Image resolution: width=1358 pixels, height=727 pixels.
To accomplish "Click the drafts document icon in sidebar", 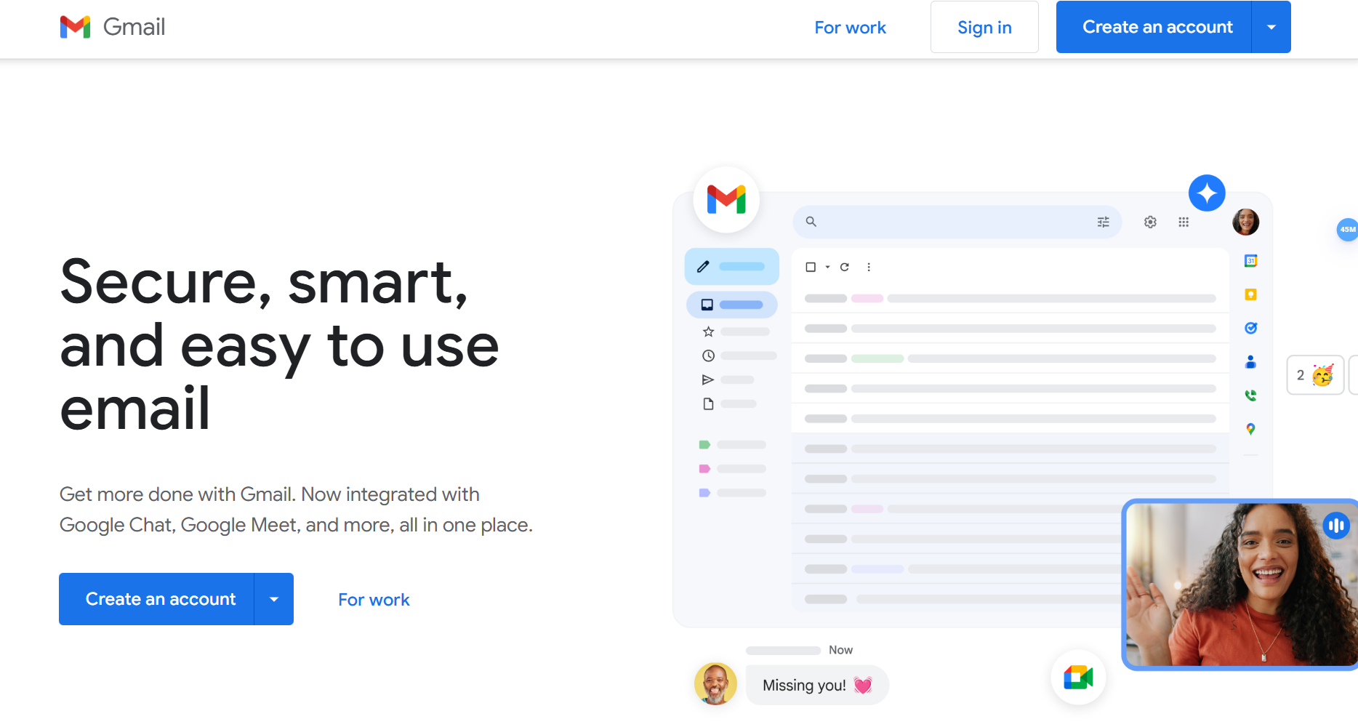I will pos(708,403).
